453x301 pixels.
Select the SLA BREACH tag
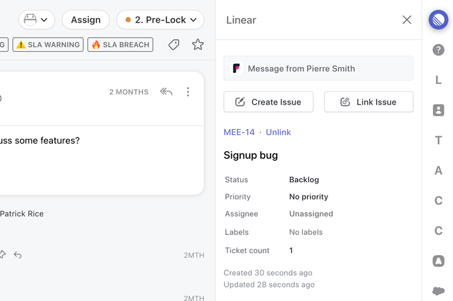(120, 45)
